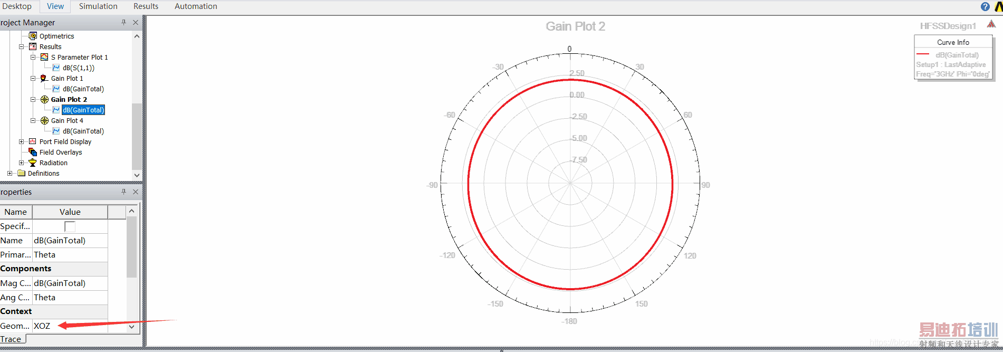
Task: Click the Value column header
Action: (70, 212)
